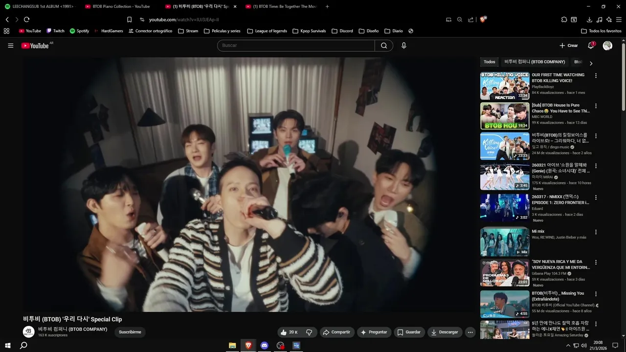Bookmark this page icon in address bar
The height and width of the screenshot is (352, 626).
[x=129, y=20]
